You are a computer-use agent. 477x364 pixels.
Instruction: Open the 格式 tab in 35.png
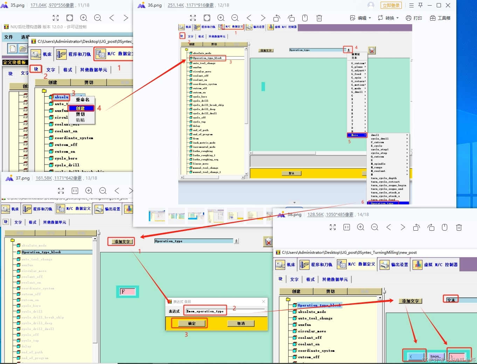click(68, 70)
